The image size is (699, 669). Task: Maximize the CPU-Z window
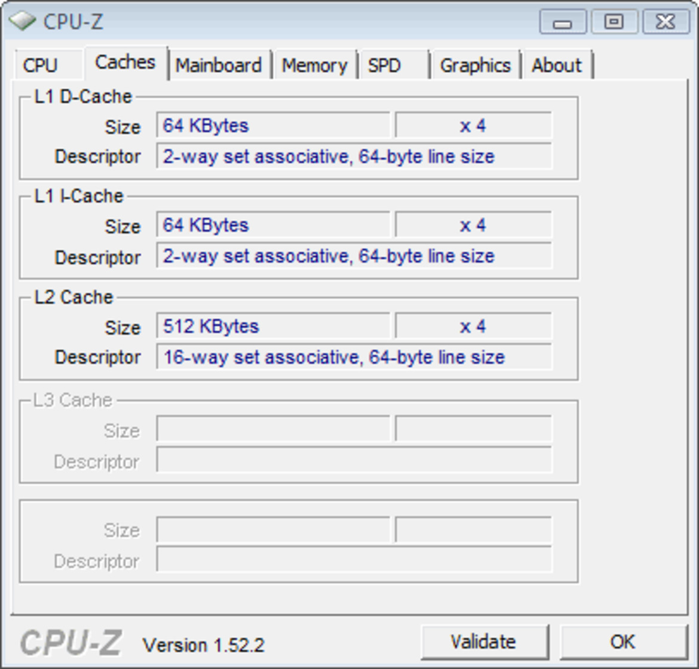[x=614, y=21]
